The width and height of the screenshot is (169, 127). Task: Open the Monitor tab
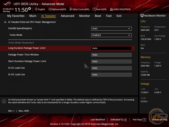(84, 16)
